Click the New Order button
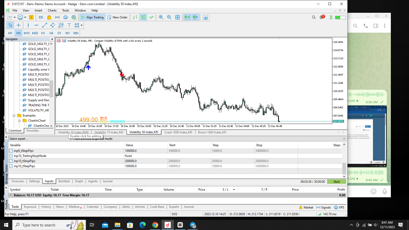Image resolution: width=409 pixels, height=230 pixels. point(118,17)
